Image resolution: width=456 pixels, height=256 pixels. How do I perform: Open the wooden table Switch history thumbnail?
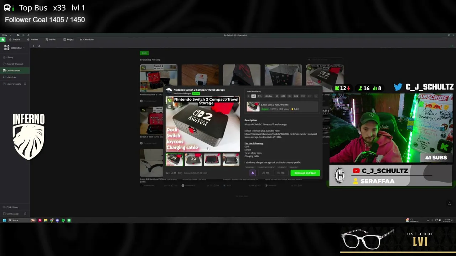click(200, 75)
